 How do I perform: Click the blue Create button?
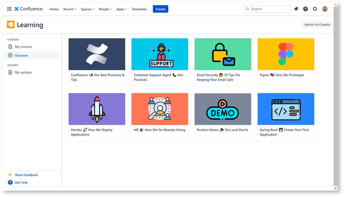(160, 9)
